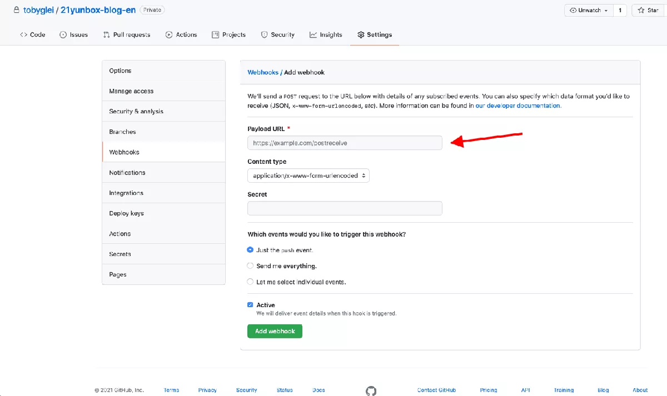Viewport: 667px width, 396px height.
Task: Star the repository
Action: pyautogui.click(x=648, y=10)
